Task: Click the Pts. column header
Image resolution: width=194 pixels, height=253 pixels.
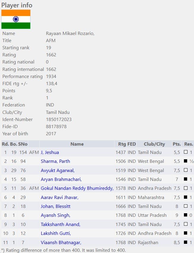Action: tap(177, 144)
